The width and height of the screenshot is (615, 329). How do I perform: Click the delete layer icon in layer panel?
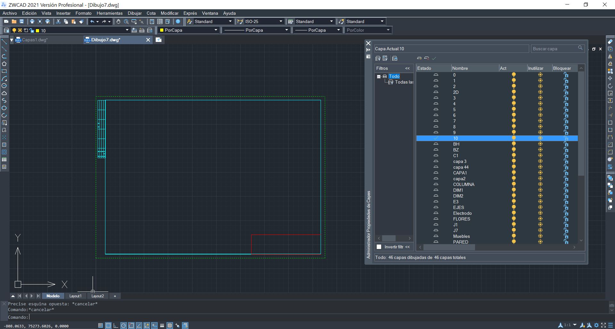click(426, 58)
